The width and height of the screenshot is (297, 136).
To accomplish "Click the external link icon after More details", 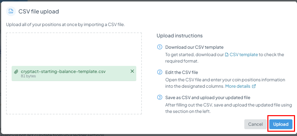I will pyautogui.click(x=254, y=86).
